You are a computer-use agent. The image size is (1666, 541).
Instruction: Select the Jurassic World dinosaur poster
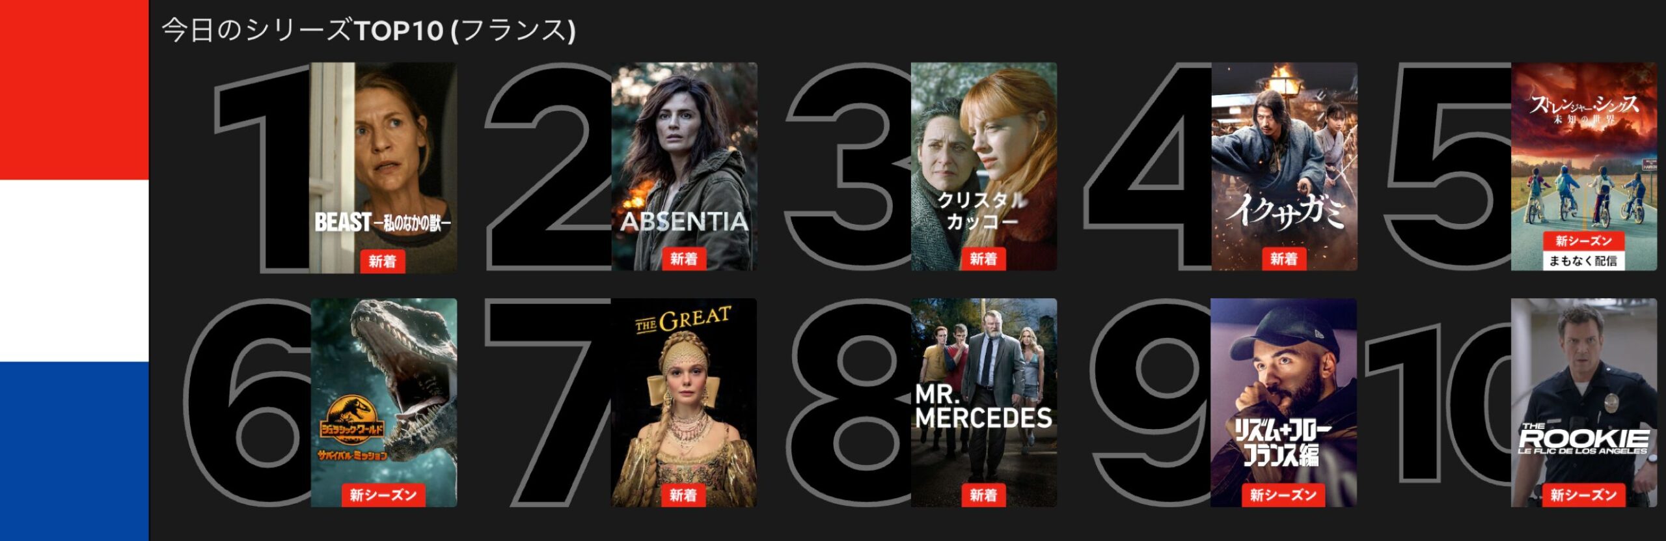coord(384,403)
